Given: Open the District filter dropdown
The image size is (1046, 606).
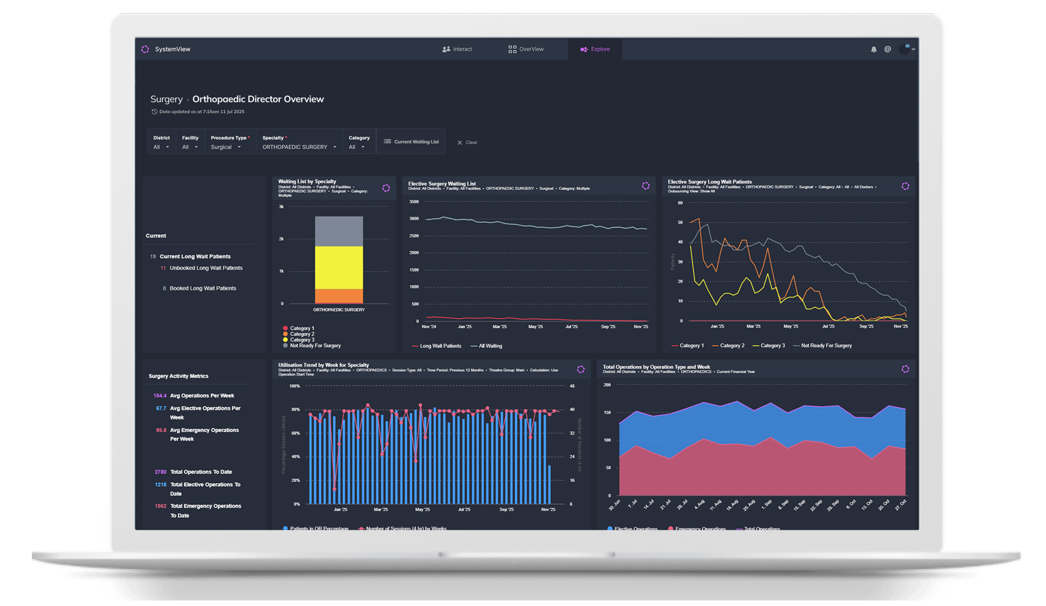Looking at the screenshot, I should (x=161, y=147).
